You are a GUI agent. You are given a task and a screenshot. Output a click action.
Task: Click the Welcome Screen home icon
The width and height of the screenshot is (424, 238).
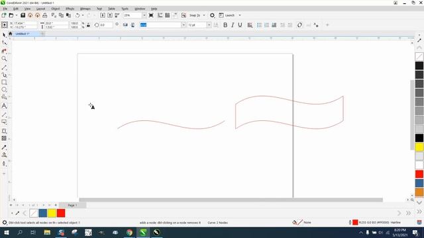[x=11, y=34]
